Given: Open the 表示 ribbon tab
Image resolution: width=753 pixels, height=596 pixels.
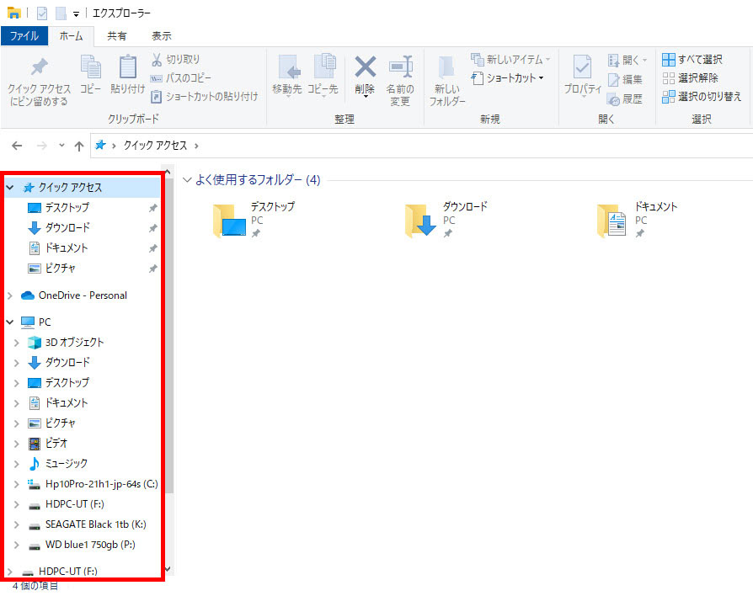Looking at the screenshot, I should click(161, 36).
